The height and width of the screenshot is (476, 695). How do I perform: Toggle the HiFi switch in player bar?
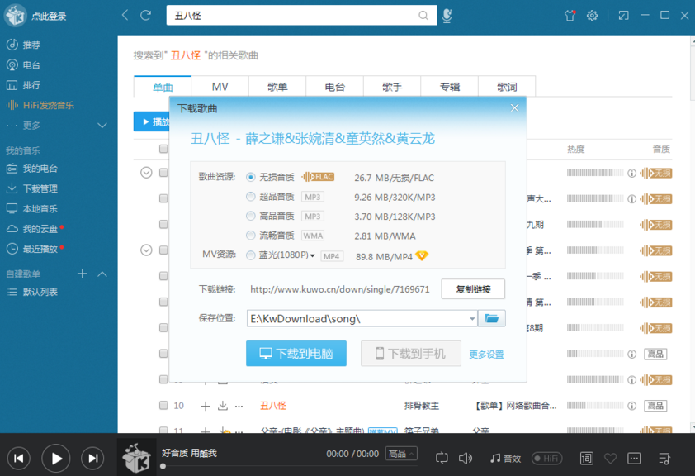pyautogui.click(x=546, y=459)
